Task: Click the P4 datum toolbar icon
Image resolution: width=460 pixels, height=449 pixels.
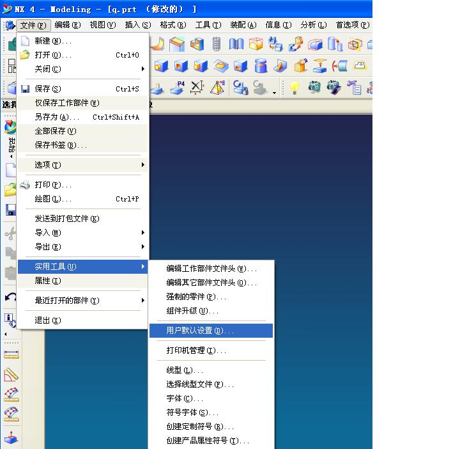Action: [x=178, y=88]
